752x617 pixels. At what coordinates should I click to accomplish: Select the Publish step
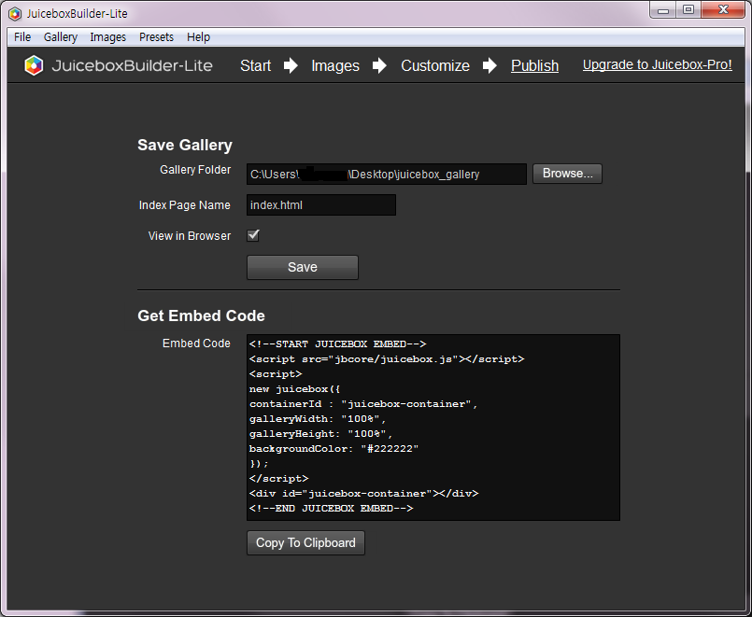pos(534,65)
